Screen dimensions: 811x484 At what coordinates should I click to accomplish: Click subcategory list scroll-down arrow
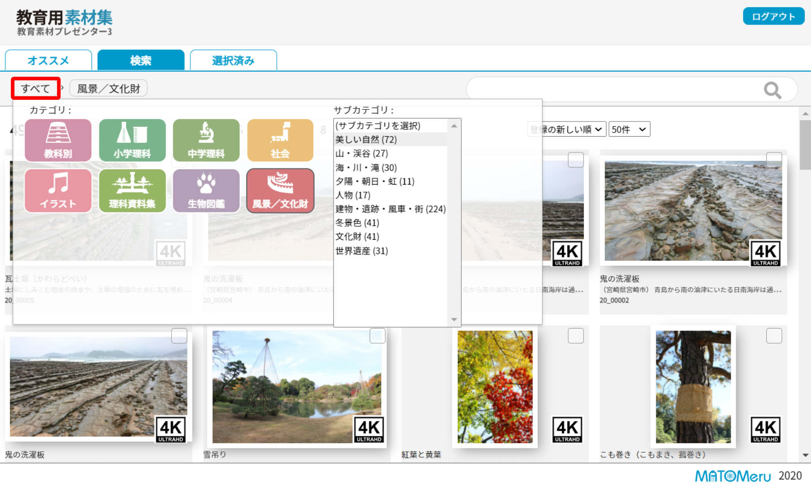(x=454, y=320)
